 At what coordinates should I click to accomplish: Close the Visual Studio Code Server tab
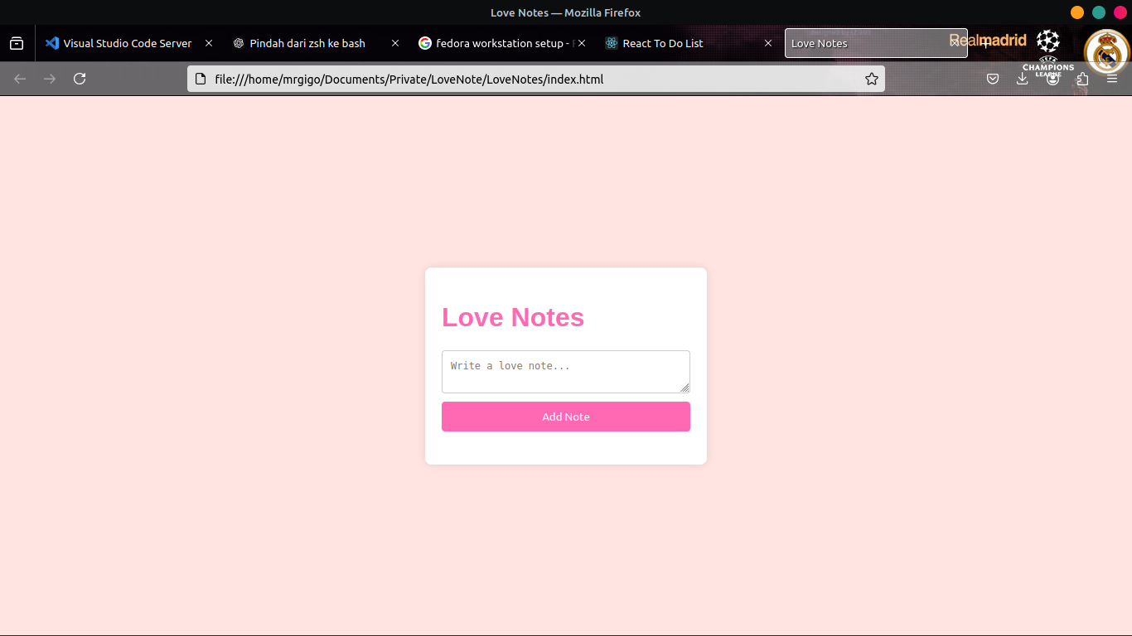(x=209, y=43)
